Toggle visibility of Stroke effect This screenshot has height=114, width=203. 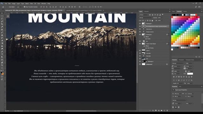[146, 39]
